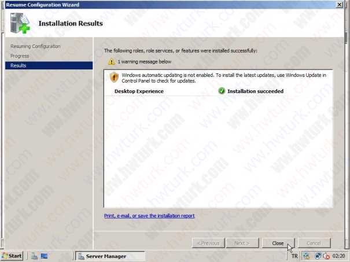
Task: Click the Installation succeeded status text
Action: point(255,91)
